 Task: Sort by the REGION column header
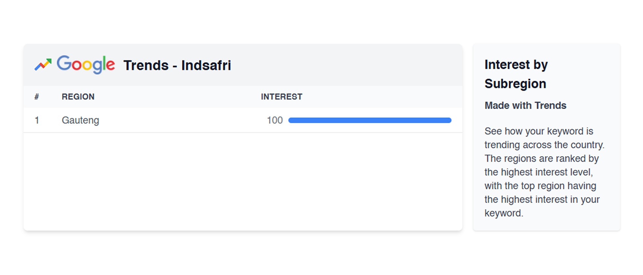(x=78, y=97)
